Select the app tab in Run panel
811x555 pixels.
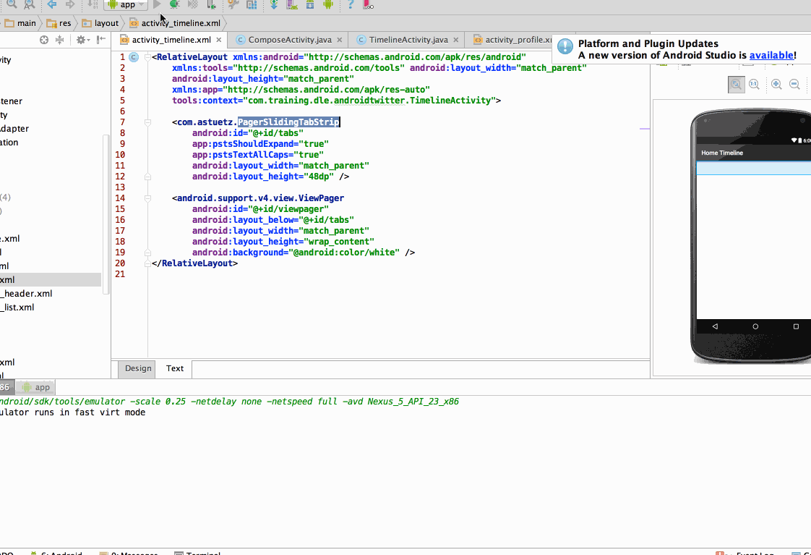tap(36, 387)
